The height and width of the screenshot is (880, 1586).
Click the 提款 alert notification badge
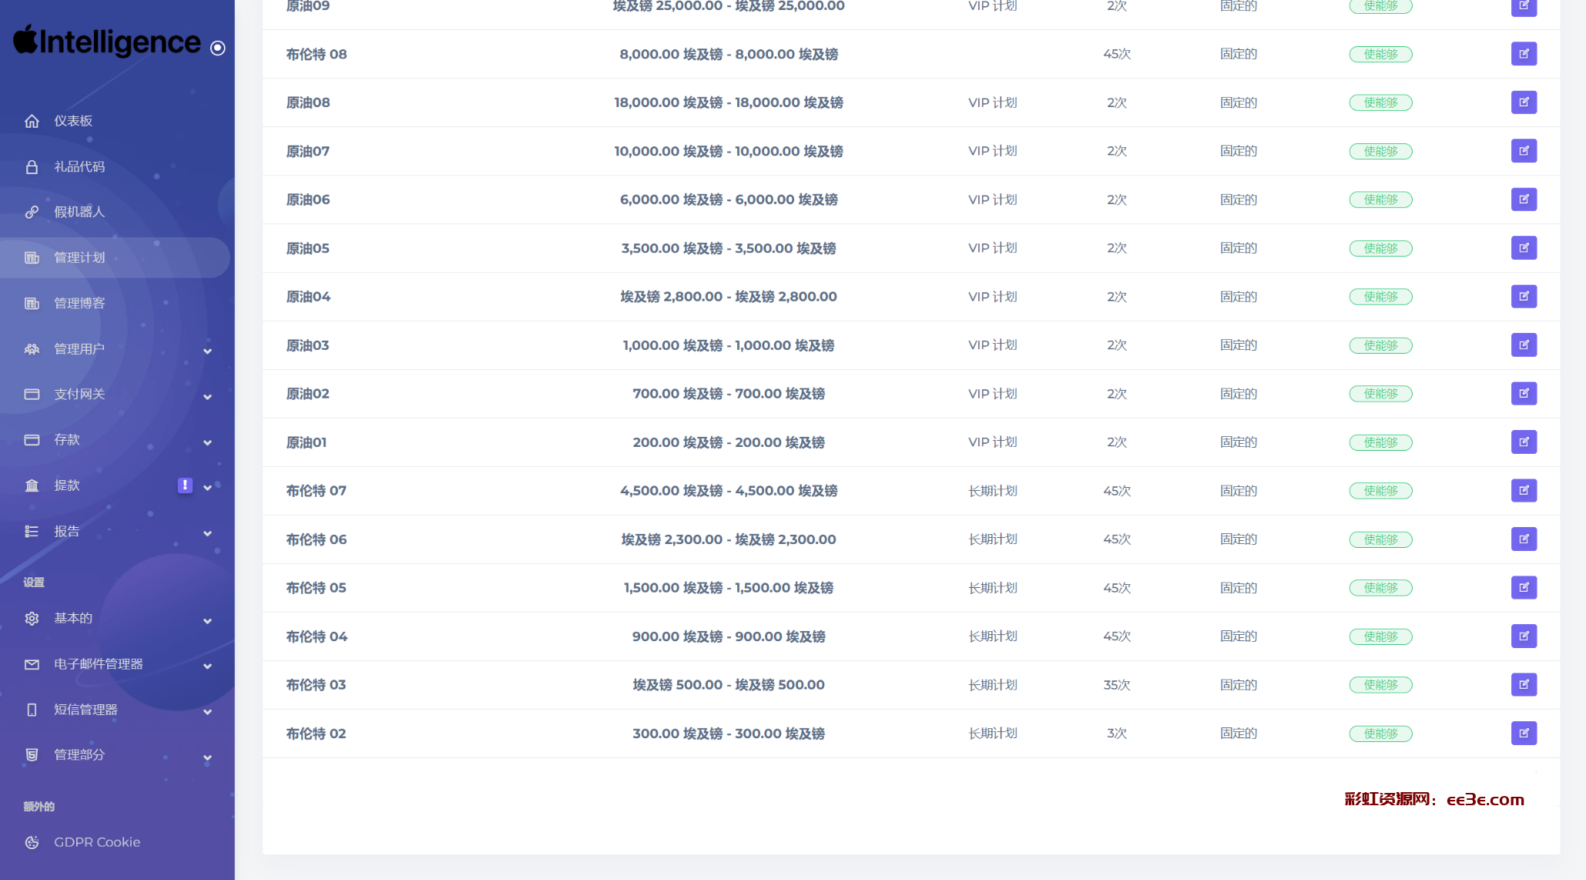(x=185, y=485)
